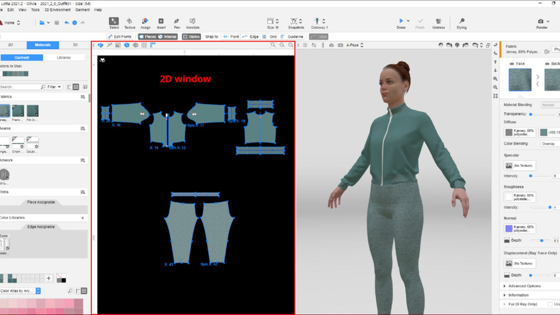Switch to the Libraries tab
Screen dimensions: 560x315
(x=64, y=58)
